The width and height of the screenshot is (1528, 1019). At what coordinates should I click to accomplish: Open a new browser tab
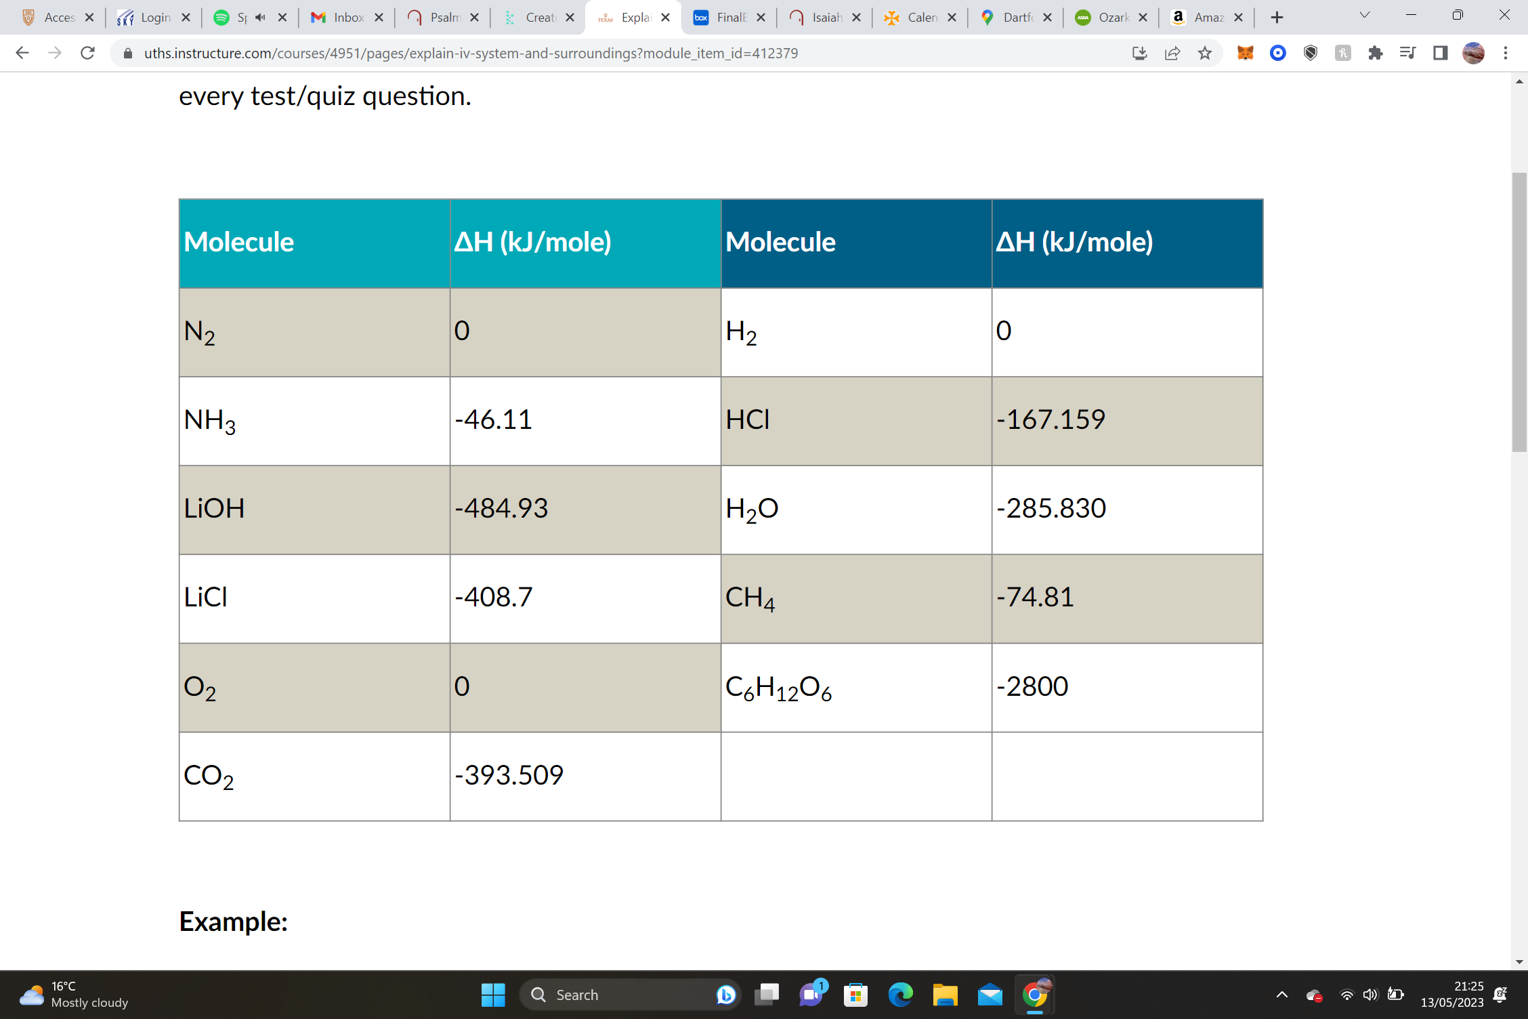pyautogui.click(x=1277, y=18)
